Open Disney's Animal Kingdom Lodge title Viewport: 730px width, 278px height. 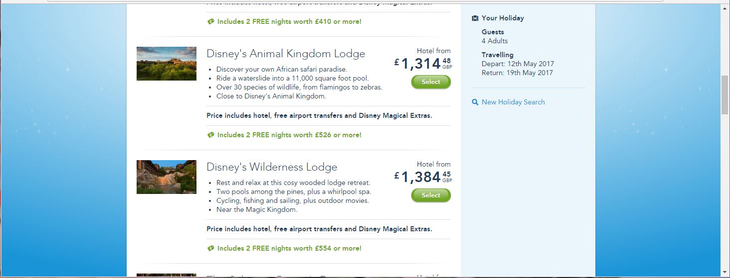pos(285,54)
